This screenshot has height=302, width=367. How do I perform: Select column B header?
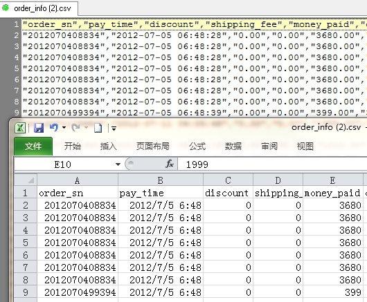click(161, 180)
